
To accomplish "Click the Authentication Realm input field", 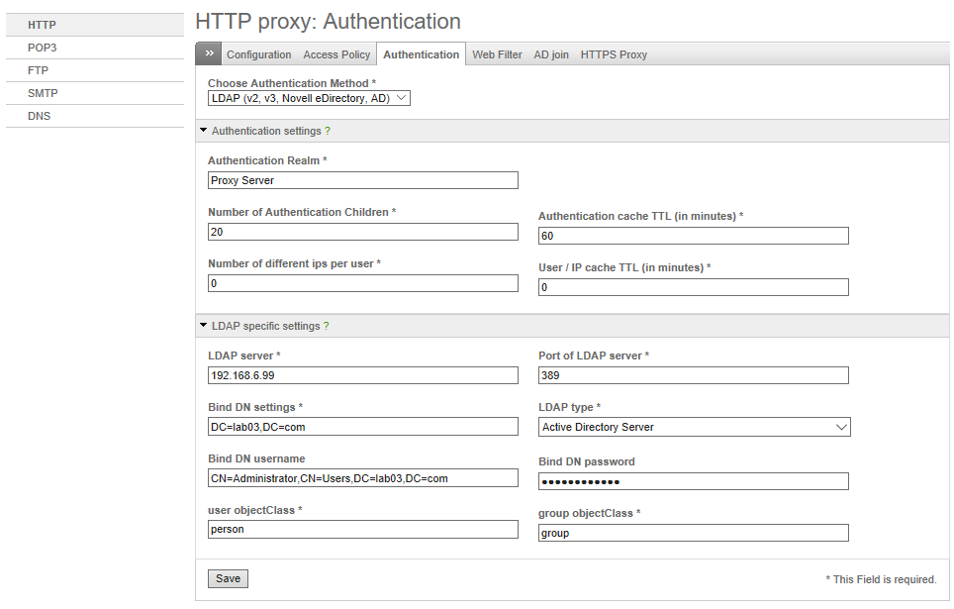I will pos(363,180).
